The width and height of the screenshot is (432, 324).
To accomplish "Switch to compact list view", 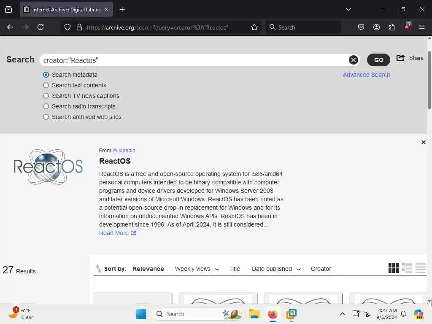I will click(421, 267).
